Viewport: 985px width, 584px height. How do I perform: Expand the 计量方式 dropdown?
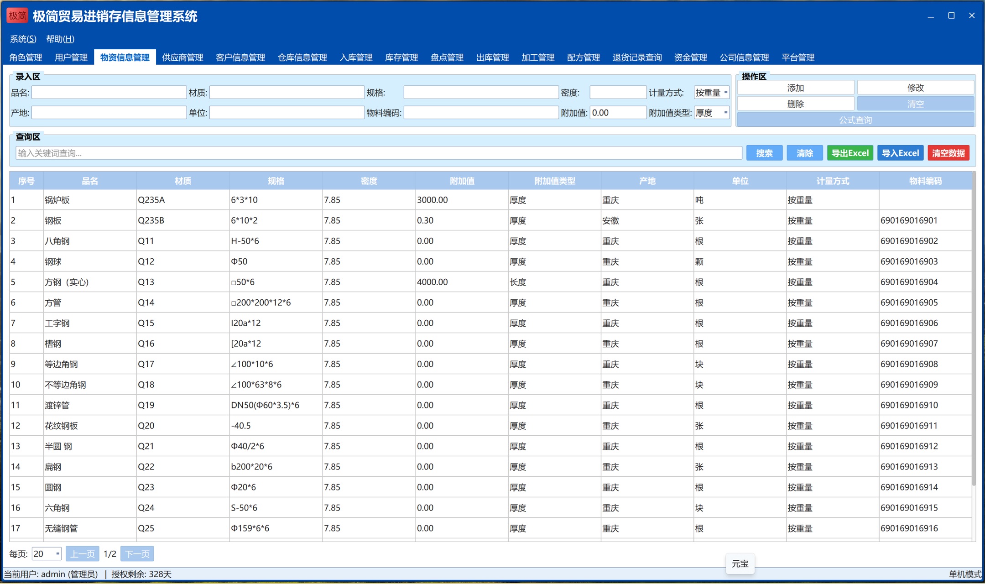coord(712,93)
